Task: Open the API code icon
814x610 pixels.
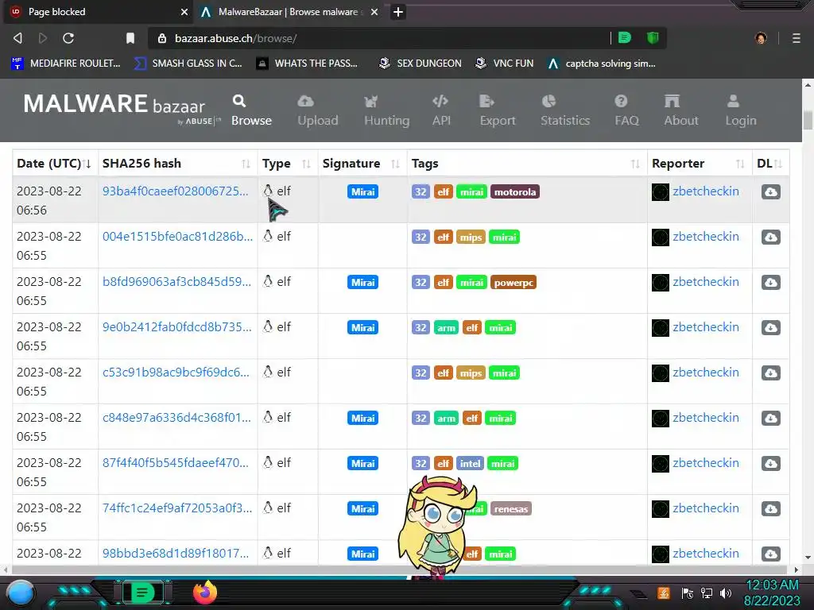Action: point(440,101)
